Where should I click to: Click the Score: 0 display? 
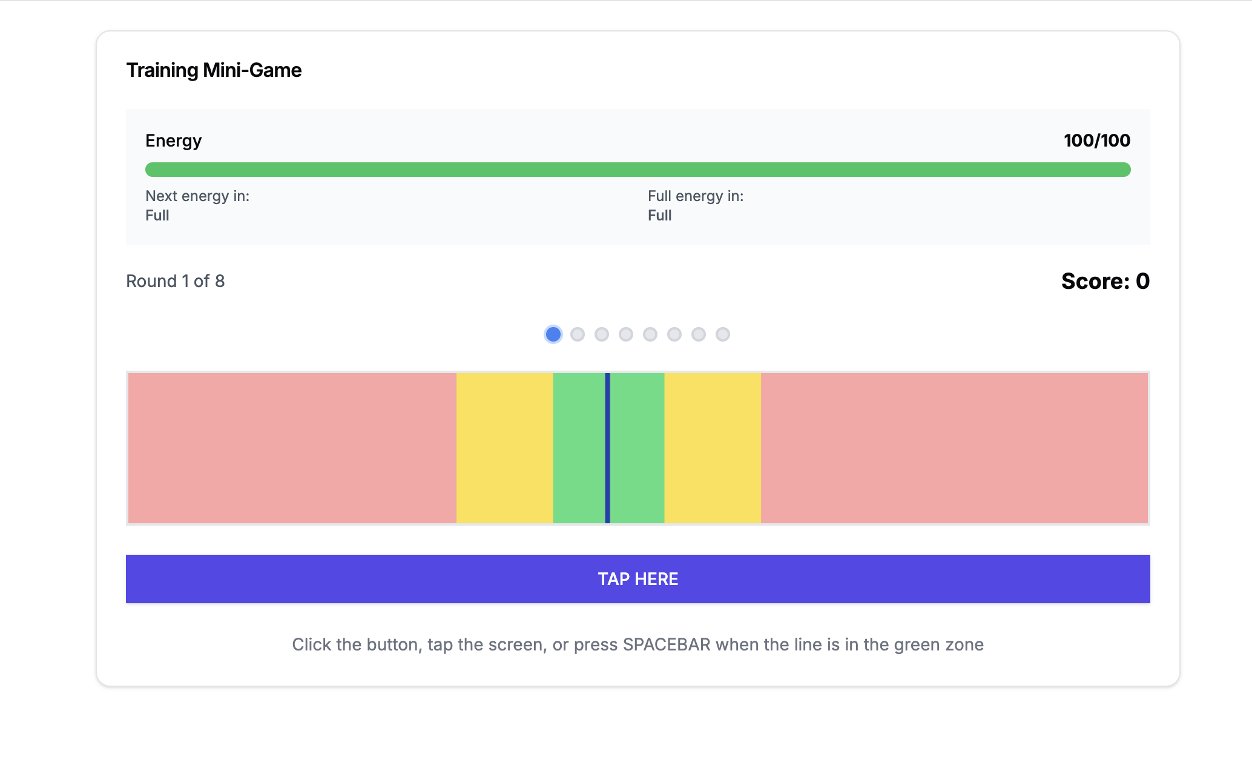pyautogui.click(x=1105, y=281)
